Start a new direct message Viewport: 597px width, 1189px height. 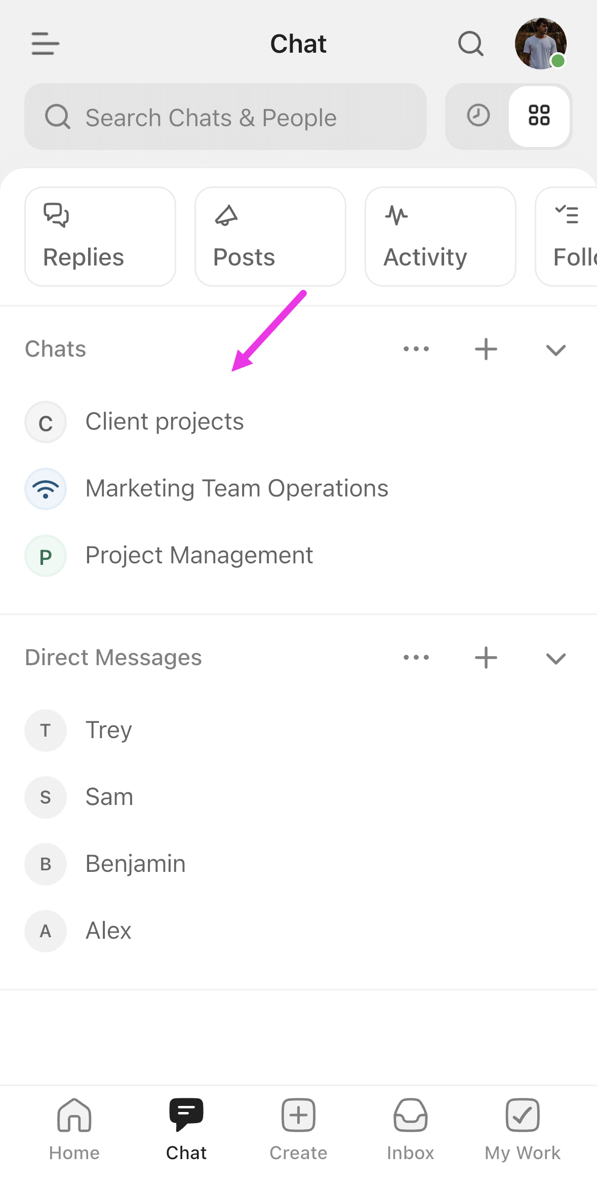[486, 658]
